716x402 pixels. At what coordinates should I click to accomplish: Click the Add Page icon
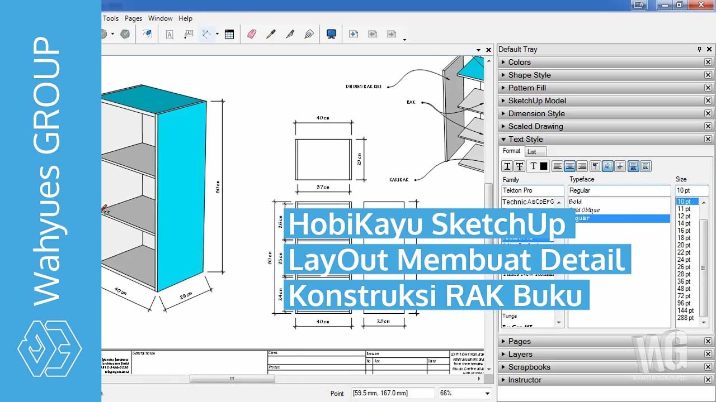click(354, 34)
